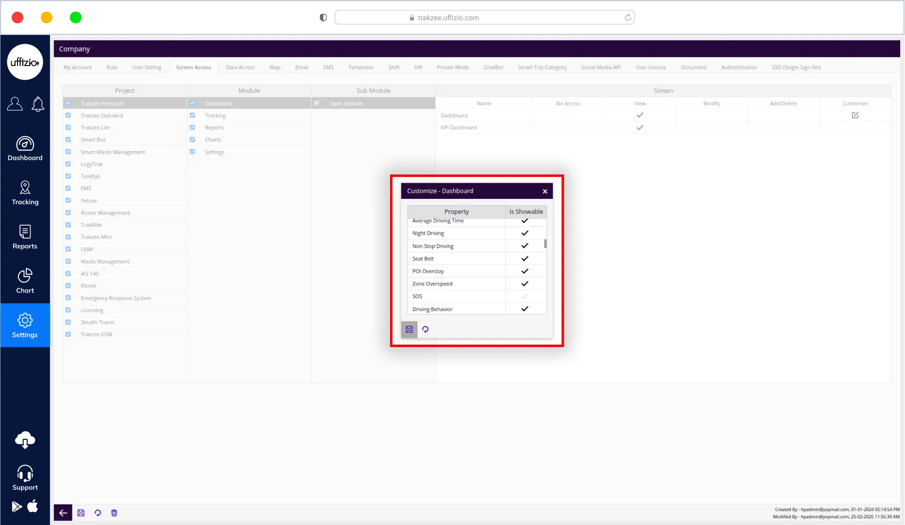Click the Customize edit icon for Dashboard row

pyautogui.click(x=855, y=115)
